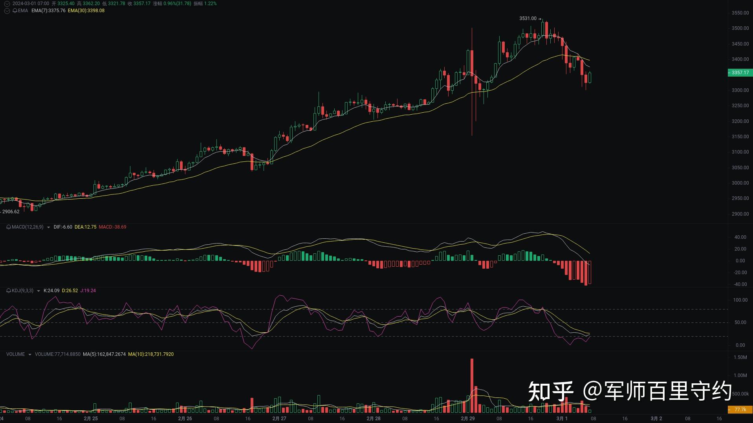Click the change value 0.96%(31.78)
Image resolution: width=753 pixels, height=423 pixels.
pos(177,4)
